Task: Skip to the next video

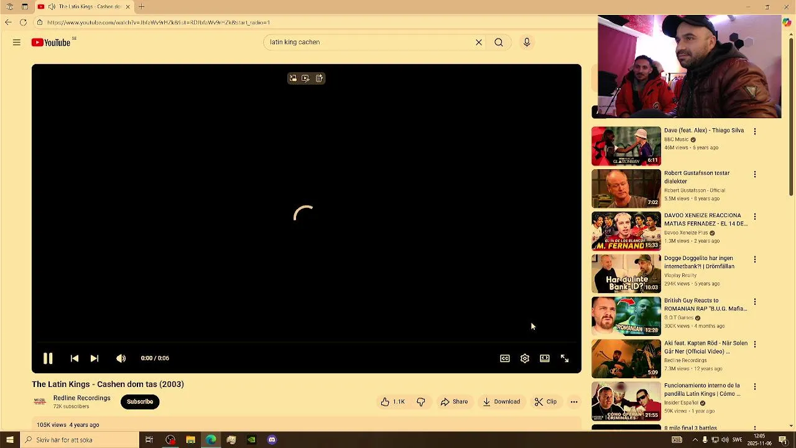Action: click(x=95, y=358)
